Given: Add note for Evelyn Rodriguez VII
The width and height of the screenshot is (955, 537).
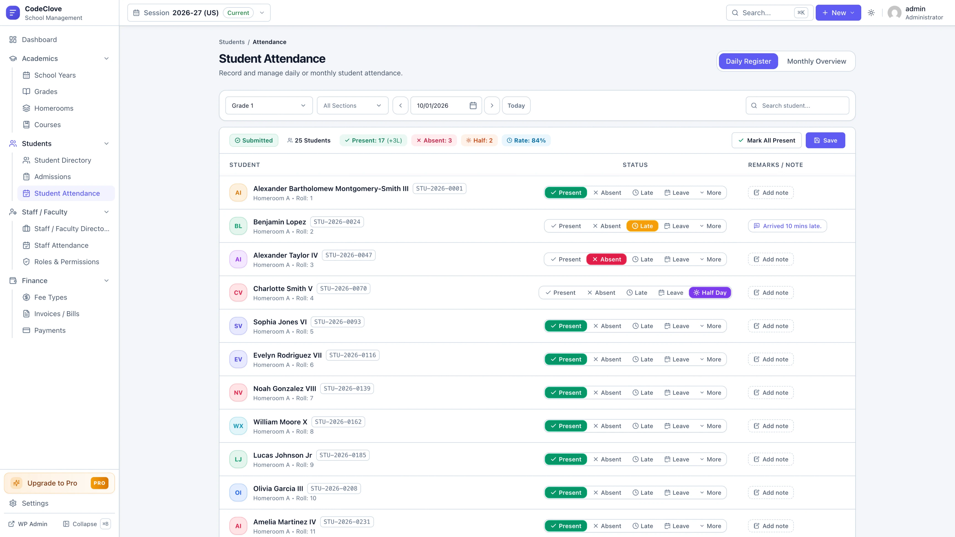Looking at the screenshot, I should [x=771, y=360].
